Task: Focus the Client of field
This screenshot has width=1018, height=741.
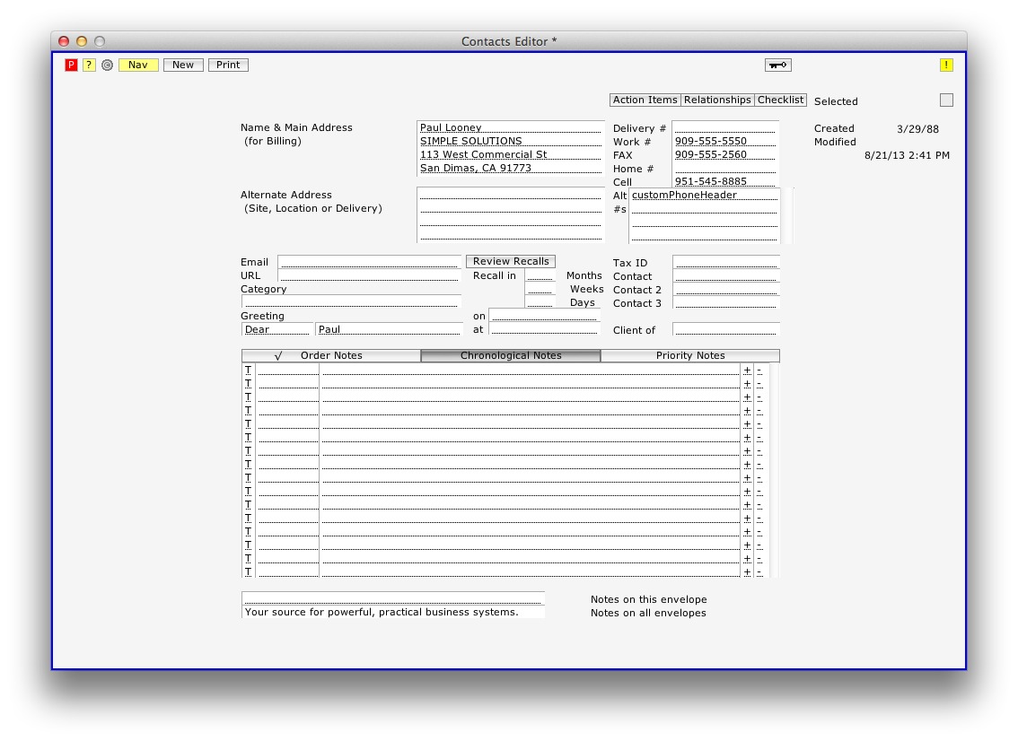Action: 725,329
